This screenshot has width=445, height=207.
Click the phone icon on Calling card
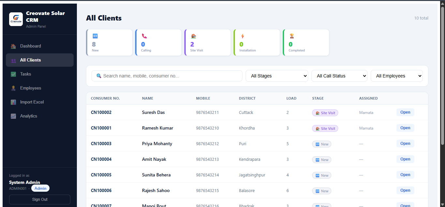(x=144, y=36)
